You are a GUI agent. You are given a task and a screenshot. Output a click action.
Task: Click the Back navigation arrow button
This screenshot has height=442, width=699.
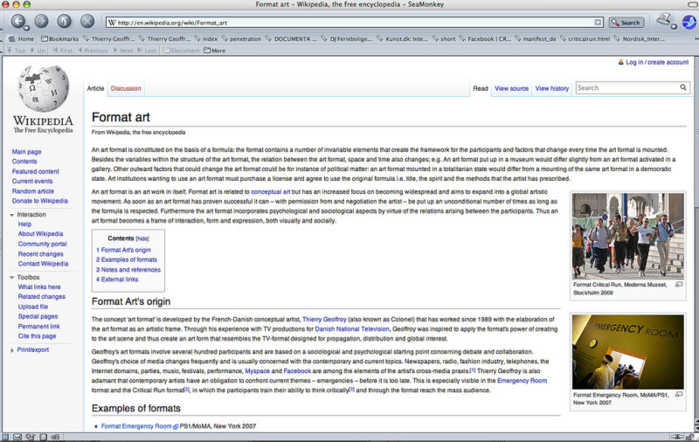coord(18,21)
